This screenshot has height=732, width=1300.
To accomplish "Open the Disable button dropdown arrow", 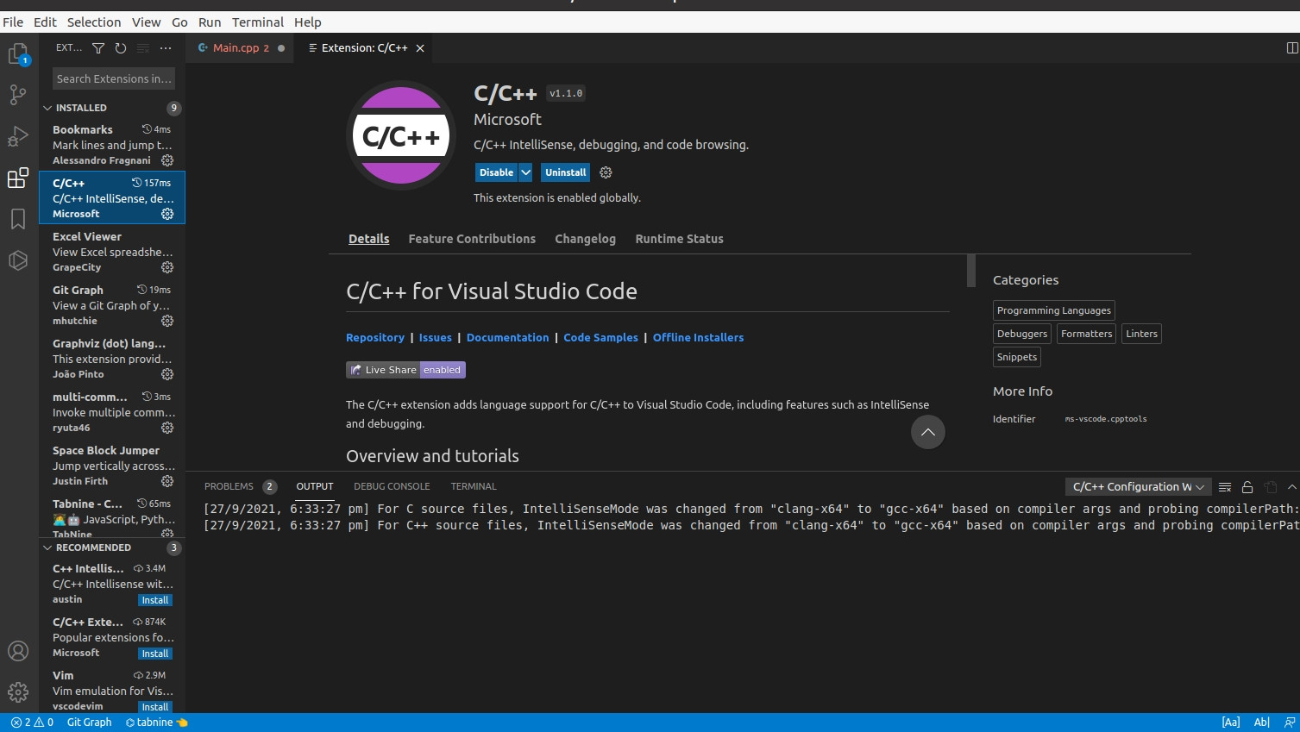I will [525, 172].
